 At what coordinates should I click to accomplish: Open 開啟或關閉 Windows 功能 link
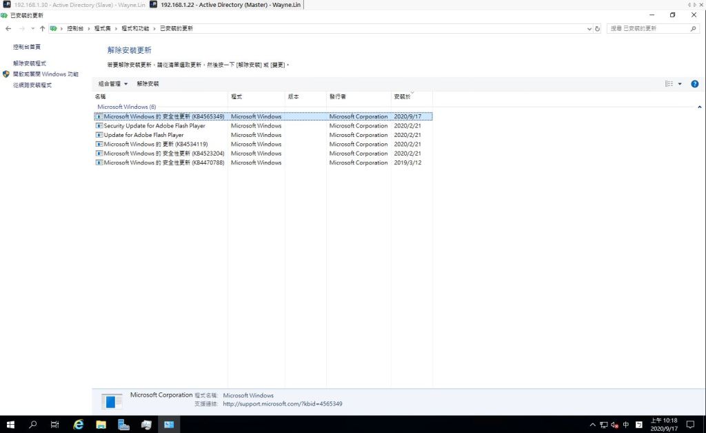click(46, 74)
